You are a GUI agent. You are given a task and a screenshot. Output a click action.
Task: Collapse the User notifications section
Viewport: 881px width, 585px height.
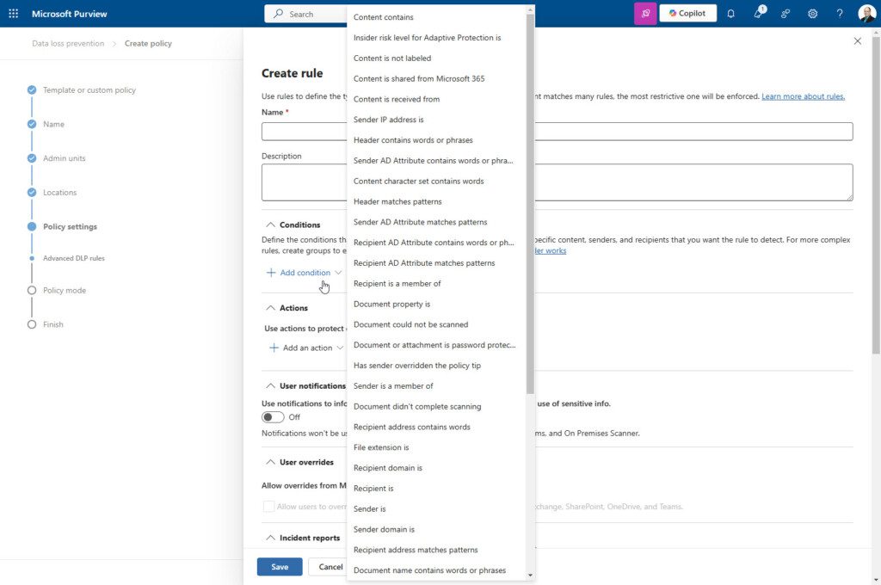(270, 385)
